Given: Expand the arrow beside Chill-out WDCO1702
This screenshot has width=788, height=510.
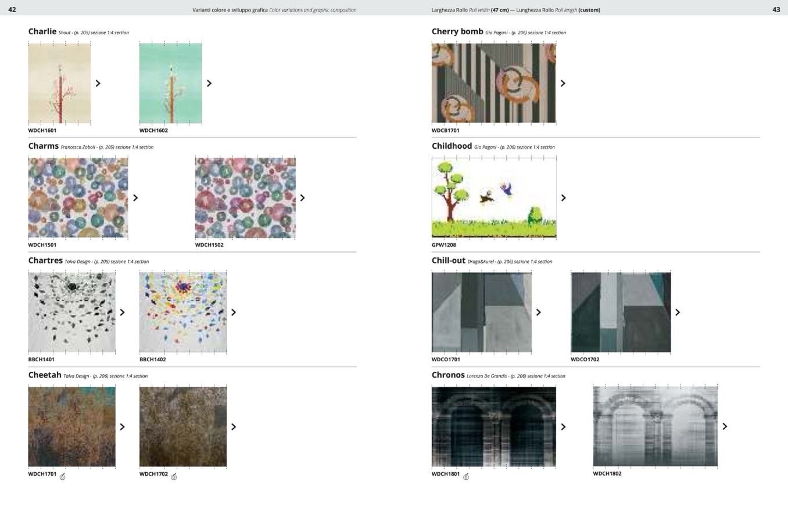Looking at the screenshot, I should [x=677, y=312].
